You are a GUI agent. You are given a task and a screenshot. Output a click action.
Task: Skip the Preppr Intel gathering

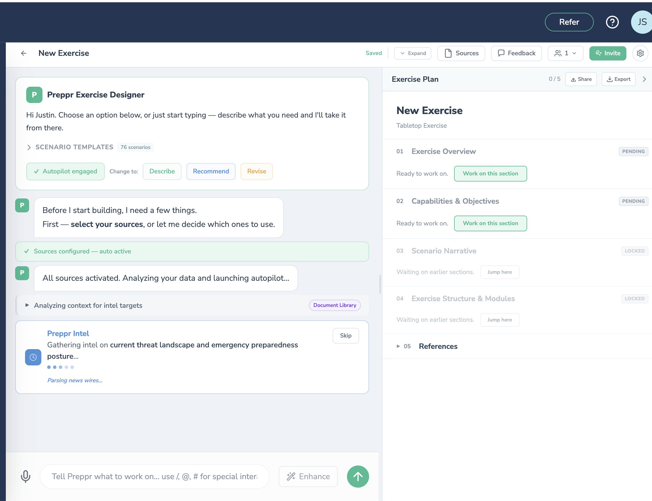coord(346,335)
